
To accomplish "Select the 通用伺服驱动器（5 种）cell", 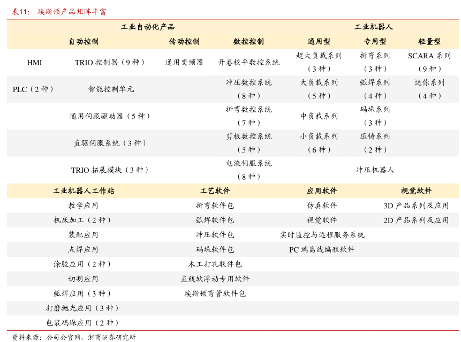I will point(110,116).
